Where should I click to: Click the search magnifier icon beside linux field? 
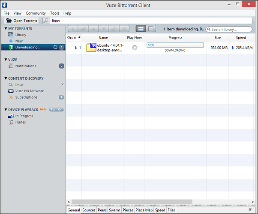click(x=46, y=21)
